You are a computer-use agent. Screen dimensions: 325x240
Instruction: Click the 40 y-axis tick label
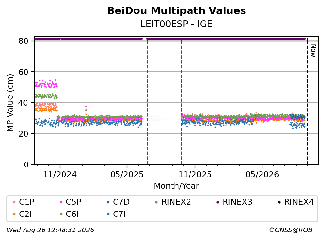point(23,103)
